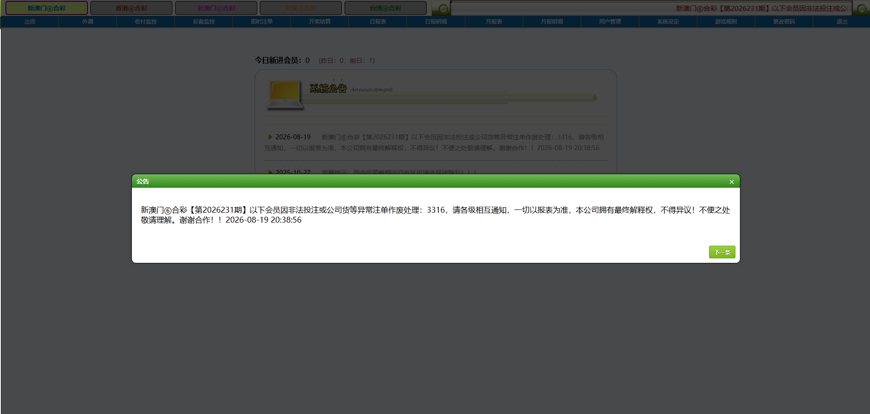The image size is (870, 414).
Task: Click 退出 to log out
Action: pos(842,22)
